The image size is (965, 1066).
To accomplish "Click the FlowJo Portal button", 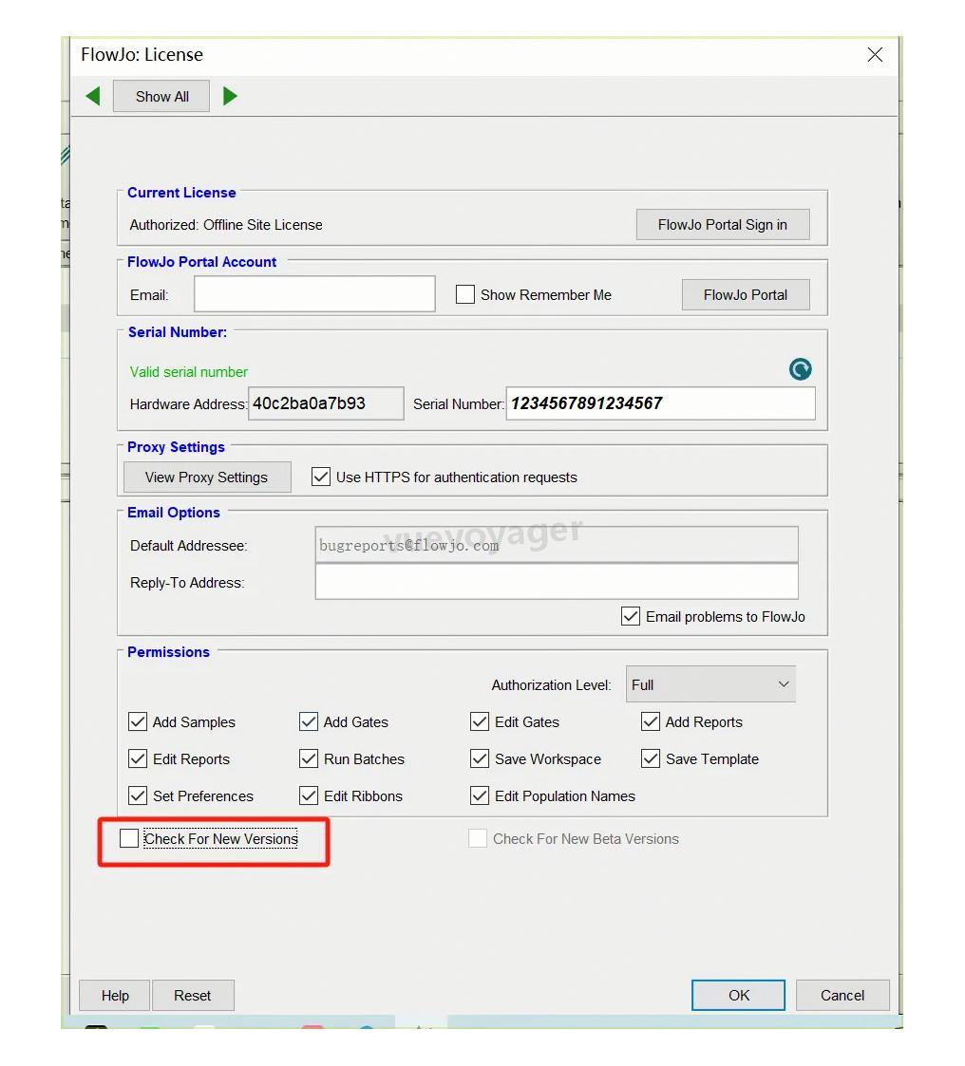I will coord(746,295).
